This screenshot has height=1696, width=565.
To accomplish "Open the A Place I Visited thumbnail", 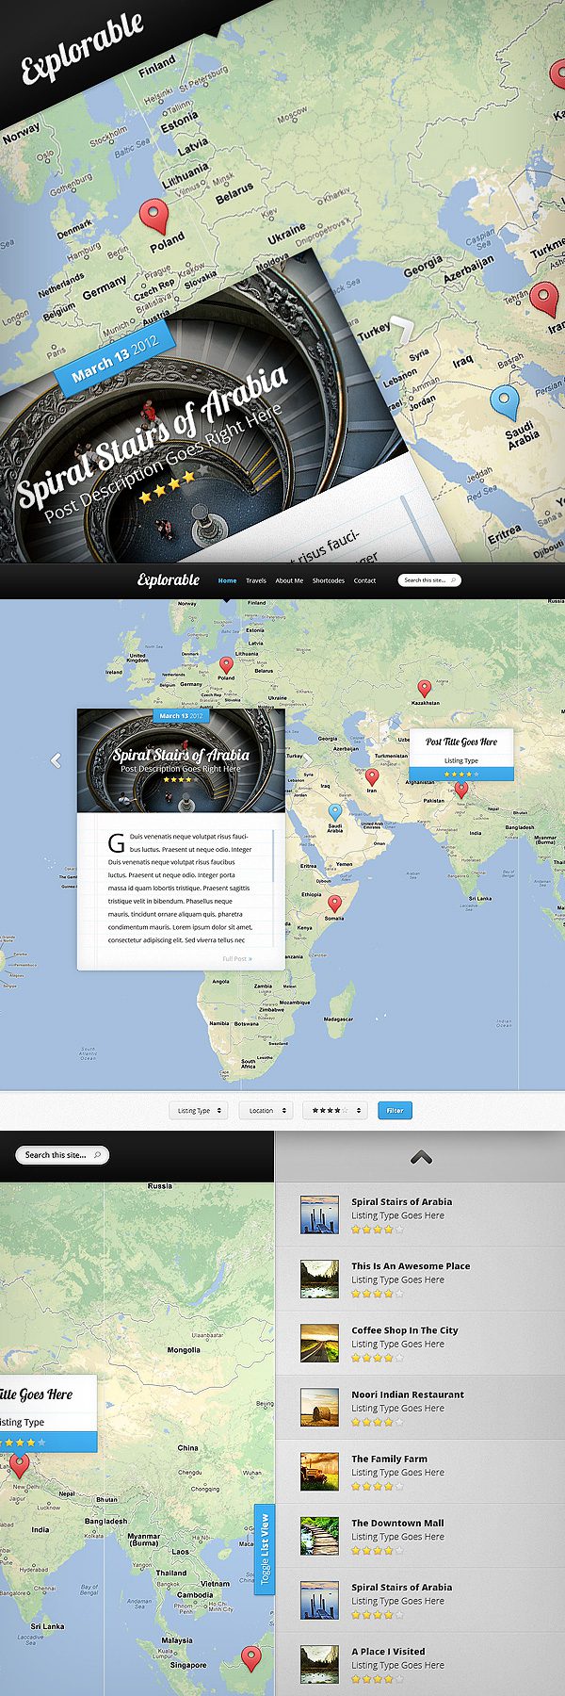I will point(319,1664).
